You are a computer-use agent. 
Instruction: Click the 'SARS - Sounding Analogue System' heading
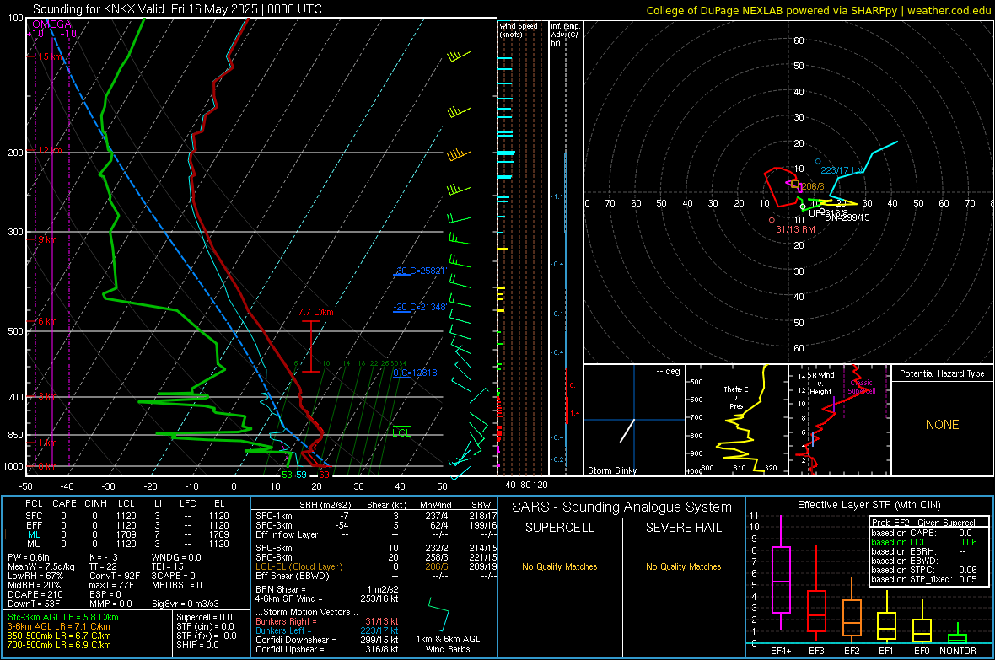point(622,507)
